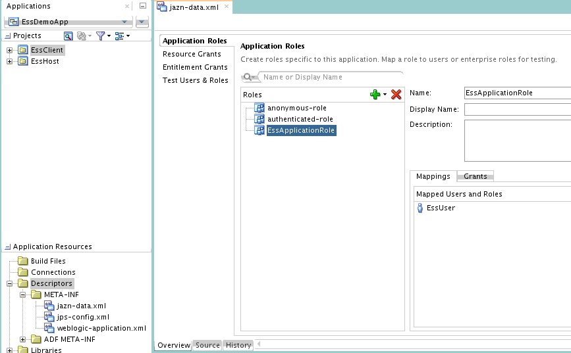Click the Projects search magnifier icon
The image size is (571, 353).
pos(68,35)
